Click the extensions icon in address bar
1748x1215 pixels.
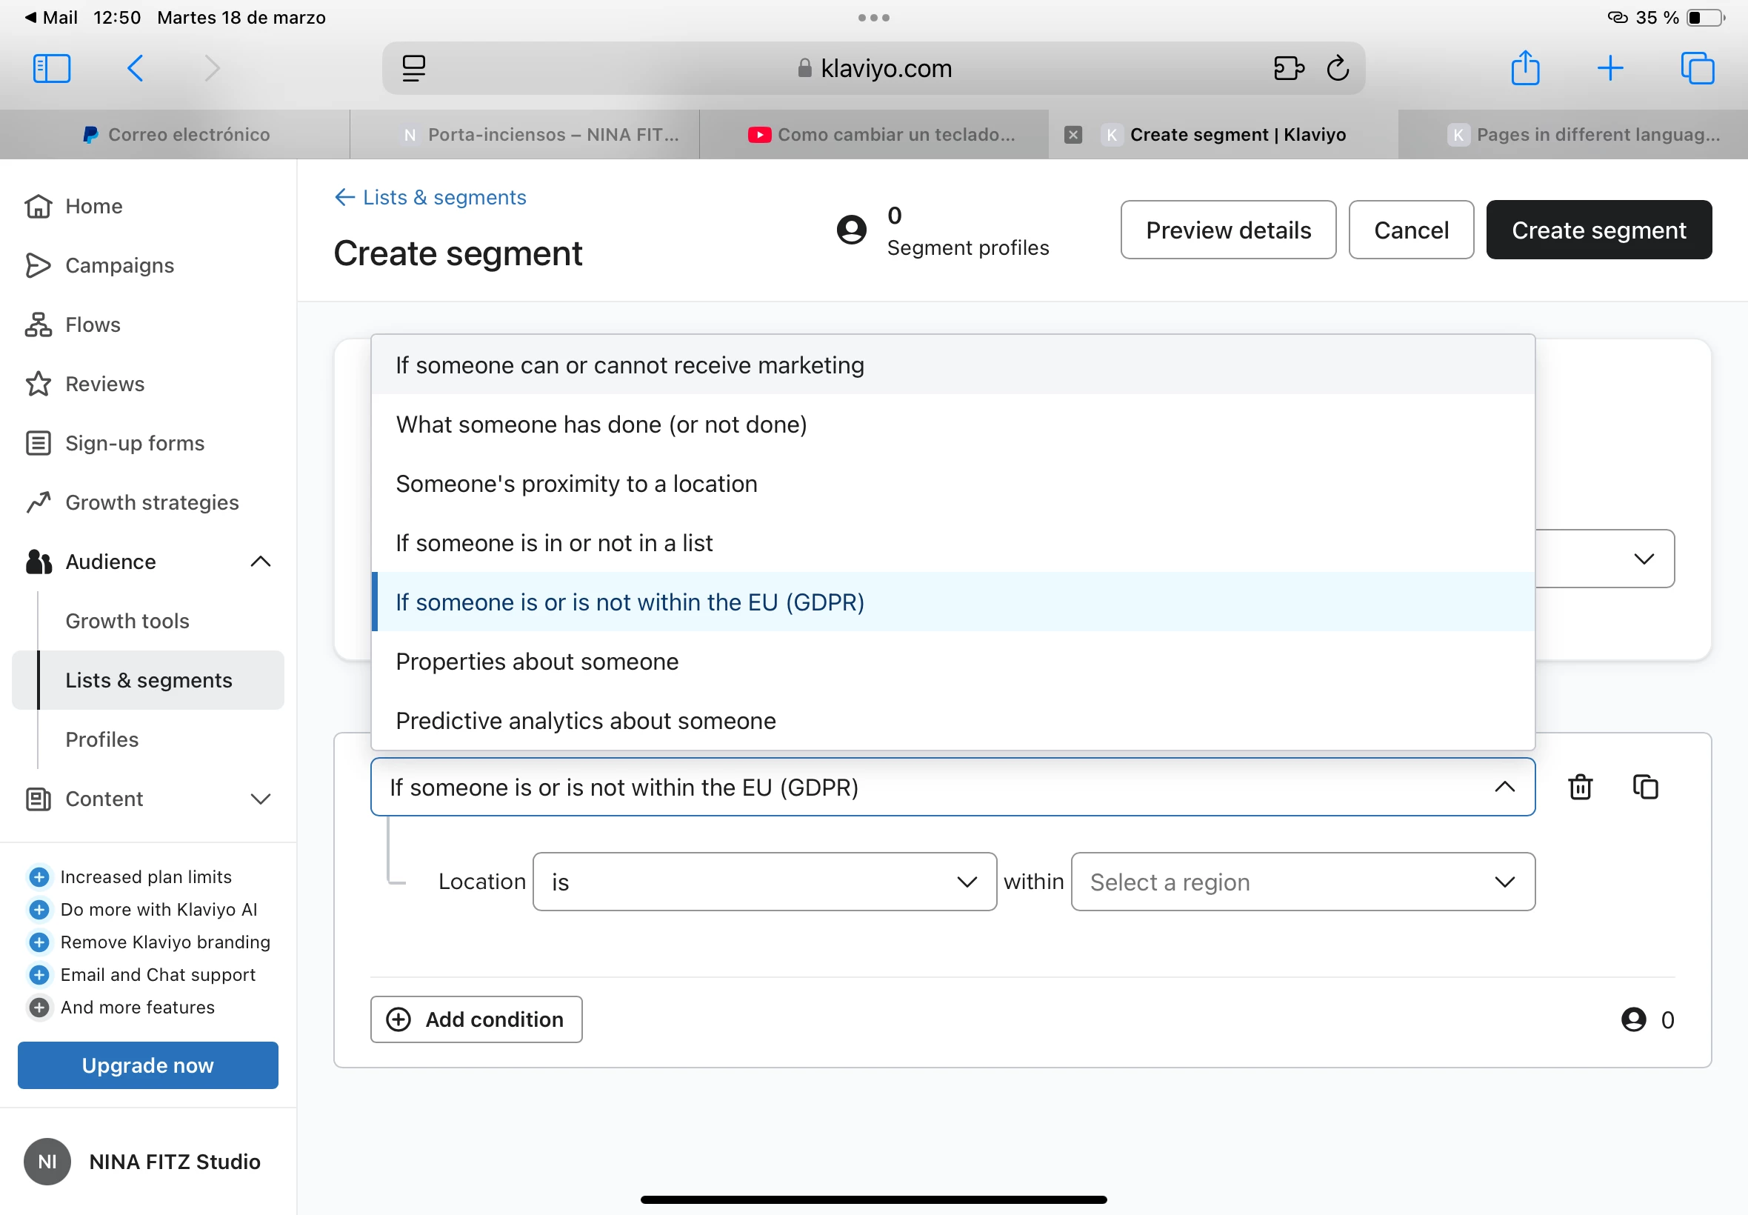pos(1288,68)
